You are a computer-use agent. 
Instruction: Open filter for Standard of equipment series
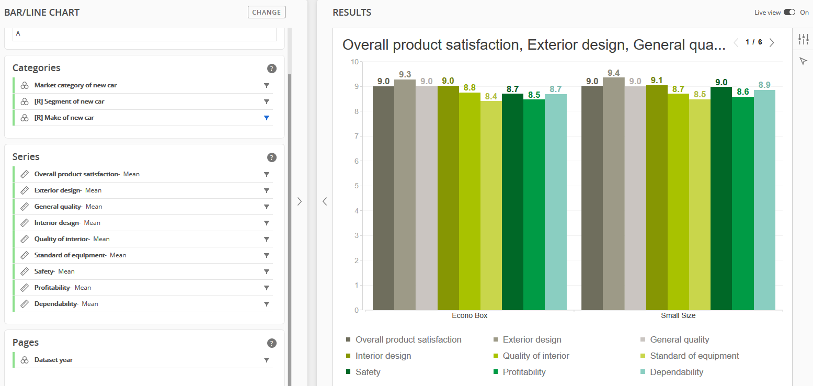coord(267,255)
